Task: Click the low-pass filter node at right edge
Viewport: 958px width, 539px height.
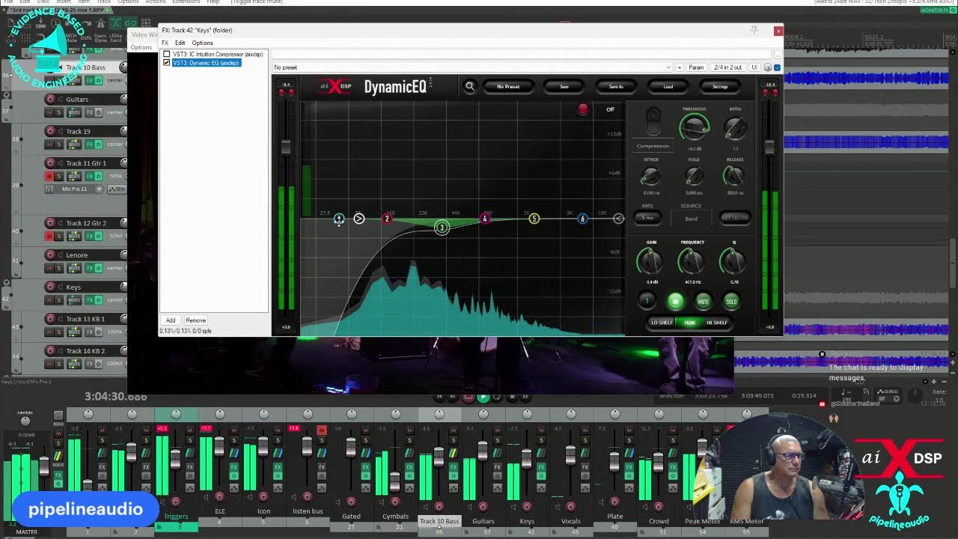Action: 618,219
